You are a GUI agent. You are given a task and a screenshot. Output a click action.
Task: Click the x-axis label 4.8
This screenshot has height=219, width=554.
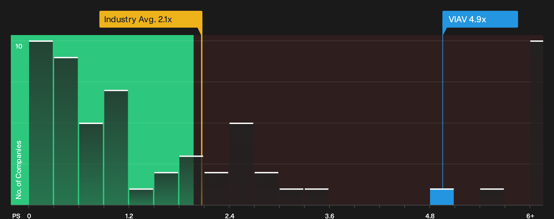click(x=430, y=216)
